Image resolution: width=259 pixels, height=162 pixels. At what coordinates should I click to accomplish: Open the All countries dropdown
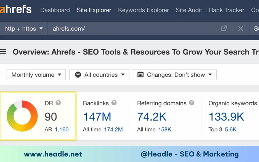pyautogui.click(x=99, y=75)
